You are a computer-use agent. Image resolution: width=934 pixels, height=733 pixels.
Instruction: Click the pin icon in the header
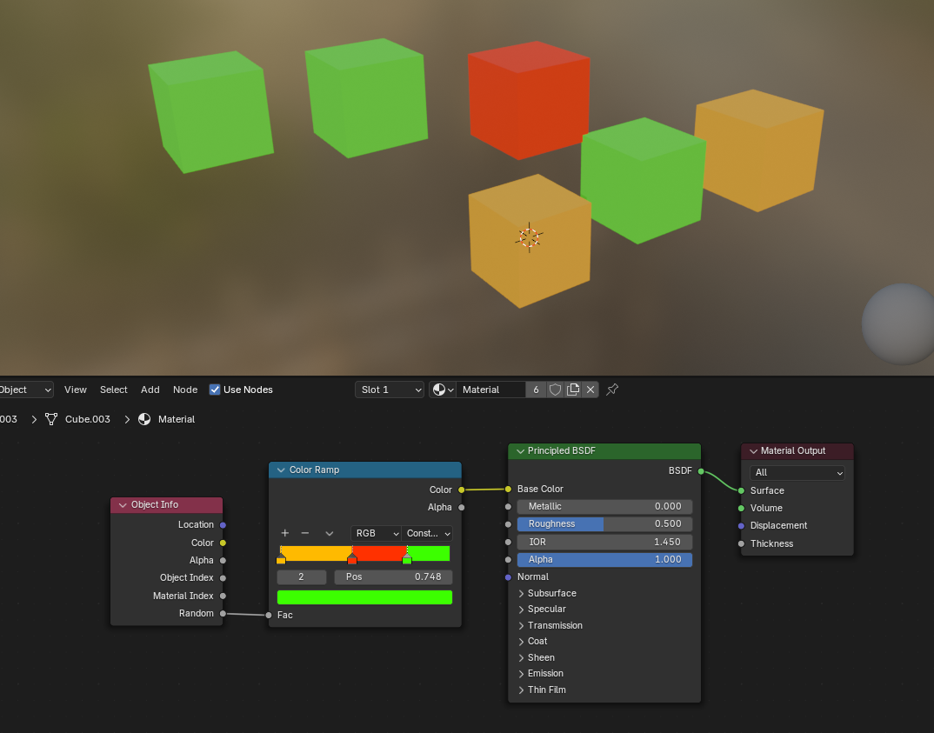point(611,390)
